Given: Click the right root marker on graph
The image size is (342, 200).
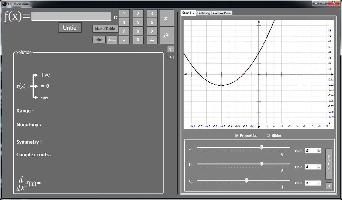Looking at the screenshot, I should tap(243, 74).
